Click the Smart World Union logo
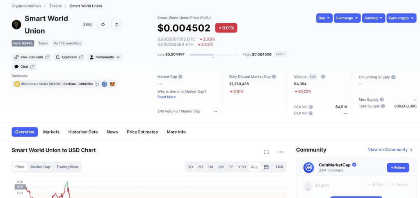The width and height of the screenshot is (420, 198). click(16, 25)
